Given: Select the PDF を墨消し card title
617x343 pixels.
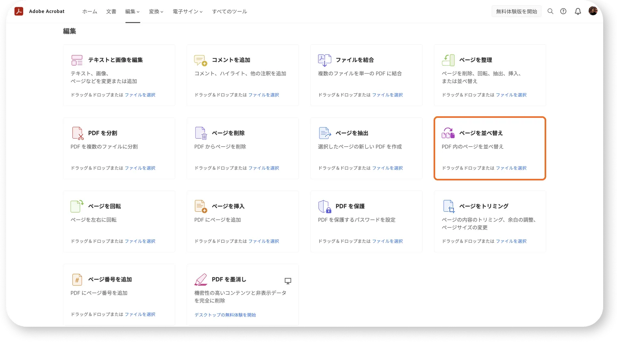Looking at the screenshot, I should 229,280.
